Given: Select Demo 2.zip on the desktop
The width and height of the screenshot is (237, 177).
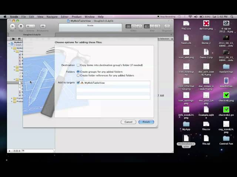Looking at the screenshot, I should (206, 54).
